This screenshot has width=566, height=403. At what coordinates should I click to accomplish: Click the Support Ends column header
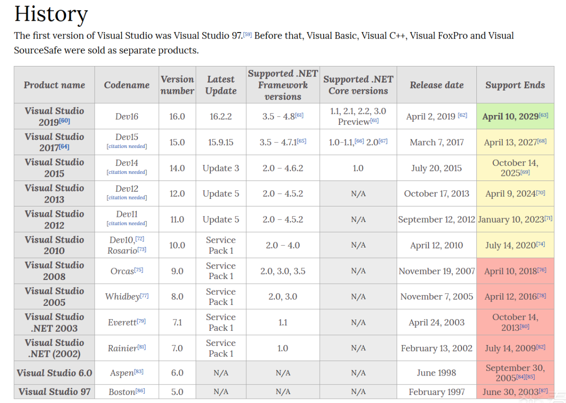click(515, 85)
